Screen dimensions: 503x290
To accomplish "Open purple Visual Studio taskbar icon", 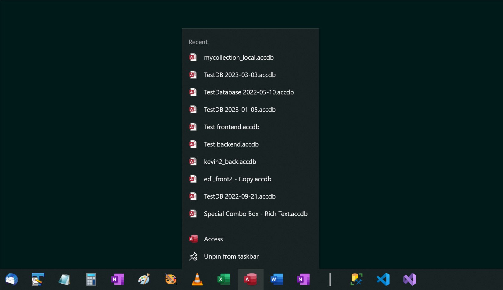I will tap(409, 279).
